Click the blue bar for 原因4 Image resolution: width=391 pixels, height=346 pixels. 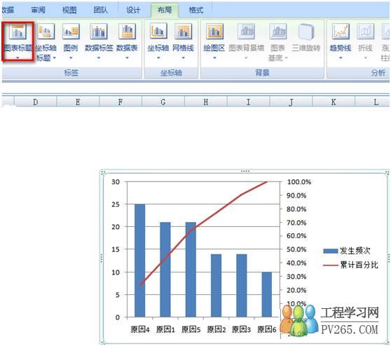[x=140, y=261]
